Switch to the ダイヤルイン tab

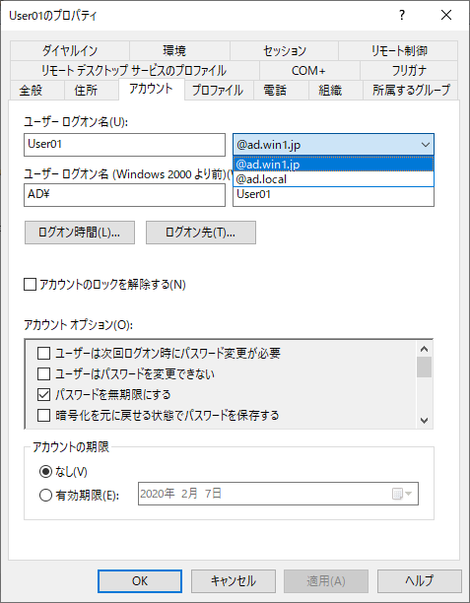[70, 51]
